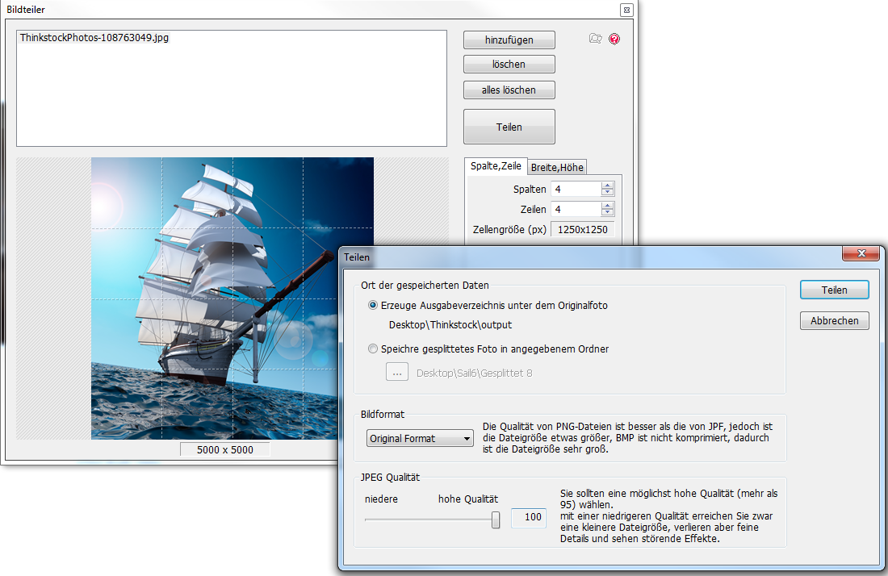Screen dimensions: 888x576
Task: Click the JPEG quality value field showing 100
Action: pos(529,518)
